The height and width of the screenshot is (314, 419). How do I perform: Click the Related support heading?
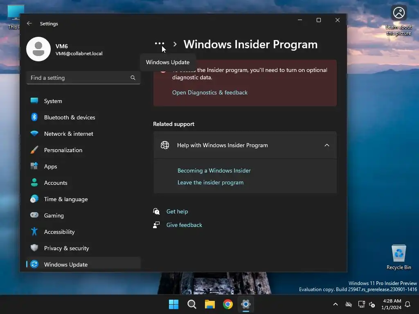[173, 124]
